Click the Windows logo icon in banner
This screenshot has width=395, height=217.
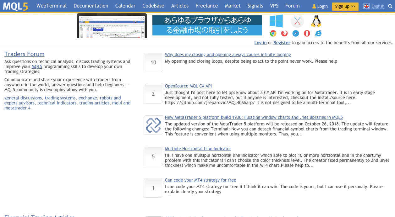276,21
